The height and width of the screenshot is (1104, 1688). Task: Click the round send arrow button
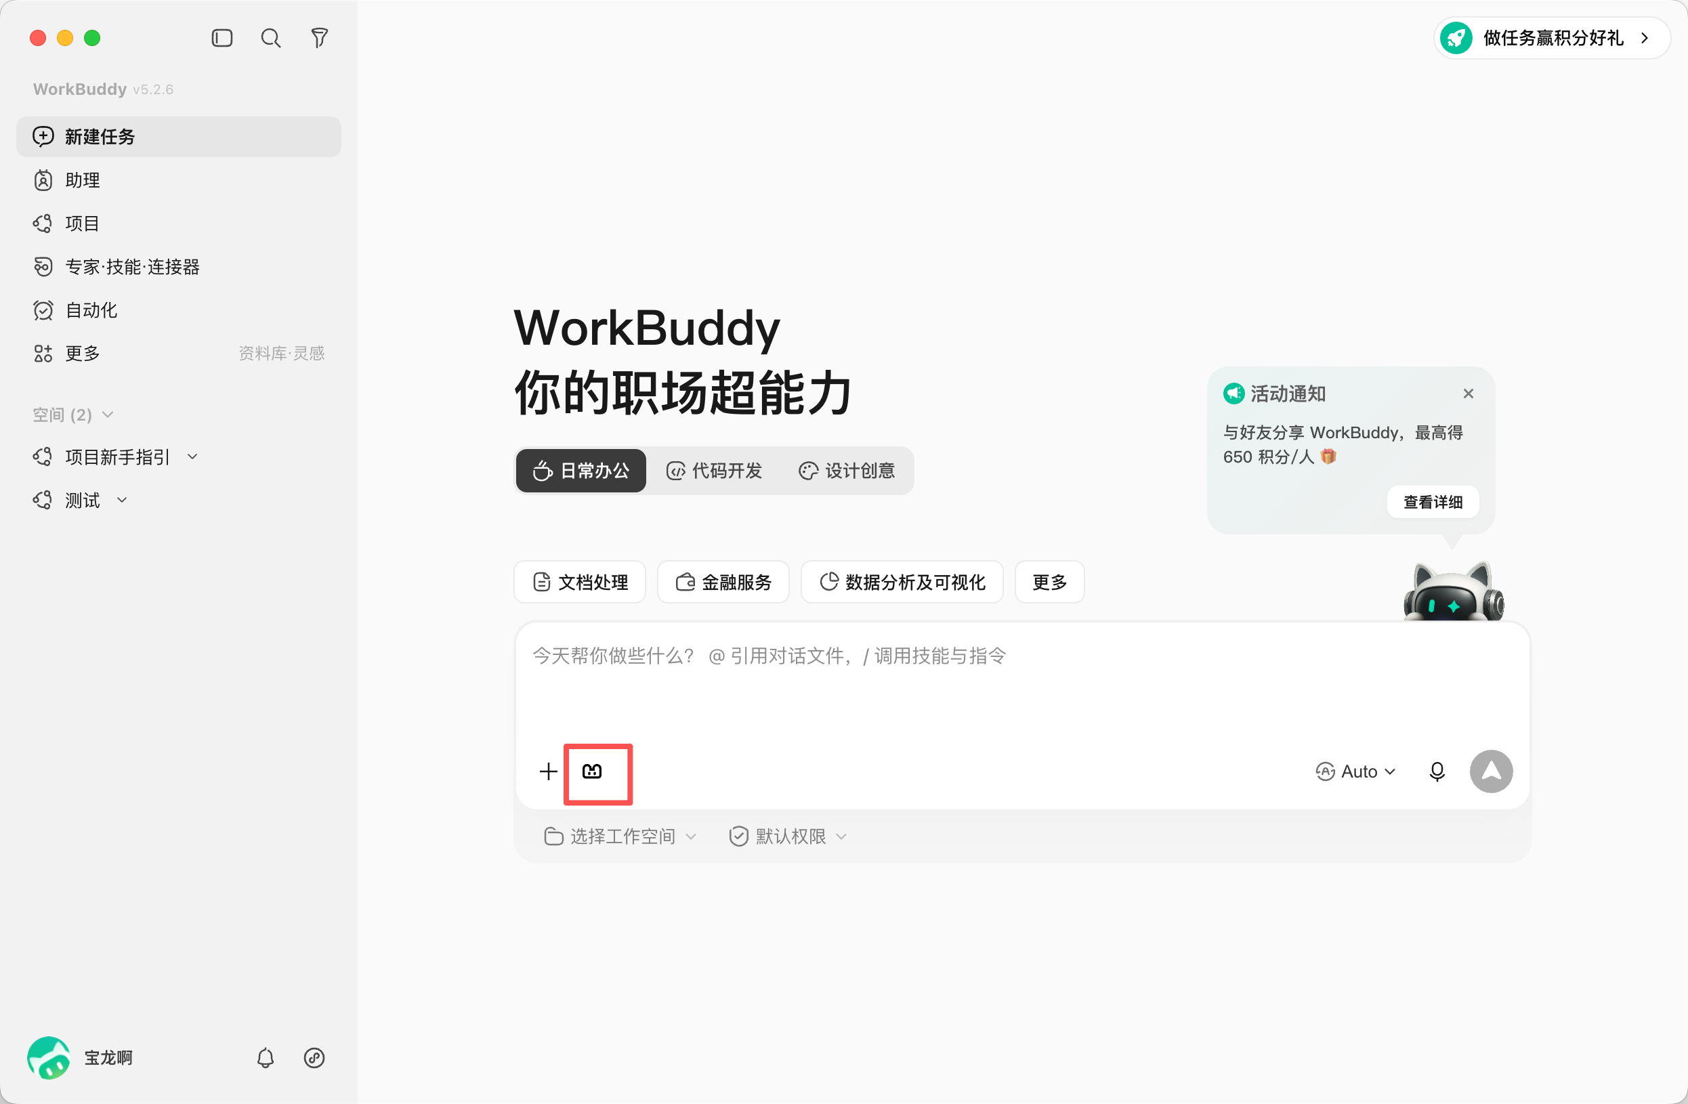(x=1491, y=771)
